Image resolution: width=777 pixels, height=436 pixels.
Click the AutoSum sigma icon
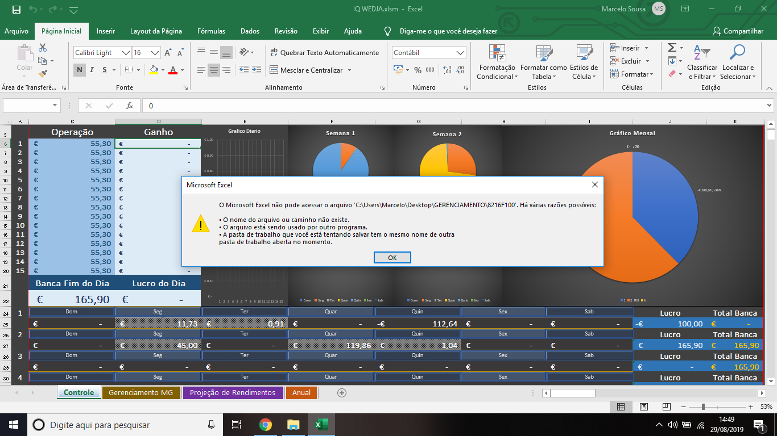pos(672,48)
